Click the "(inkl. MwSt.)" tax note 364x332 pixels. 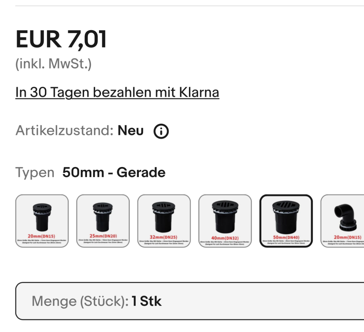point(53,64)
